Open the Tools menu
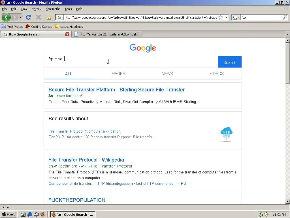 click(x=68, y=9)
